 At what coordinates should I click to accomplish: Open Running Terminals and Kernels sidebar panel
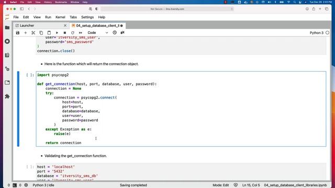(x=7, y=41)
